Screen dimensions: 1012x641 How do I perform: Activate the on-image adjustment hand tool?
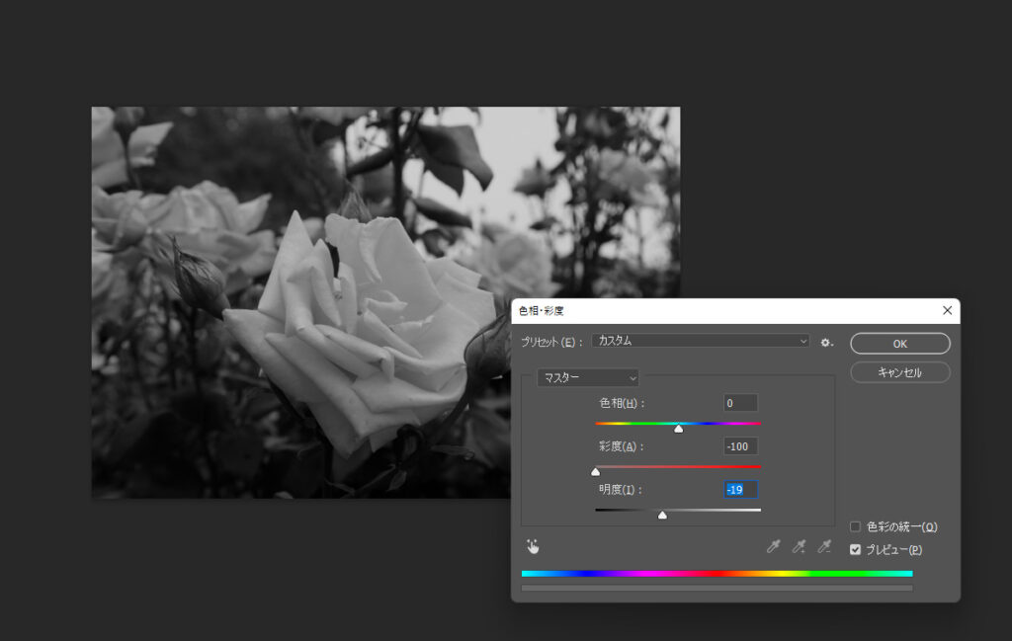[533, 546]
